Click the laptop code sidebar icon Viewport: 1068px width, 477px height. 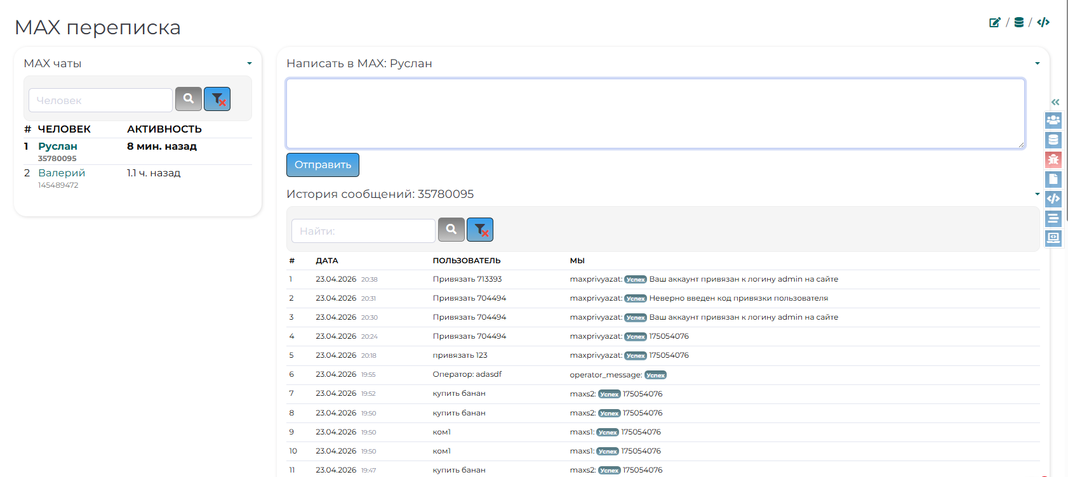coord(1053,238)
